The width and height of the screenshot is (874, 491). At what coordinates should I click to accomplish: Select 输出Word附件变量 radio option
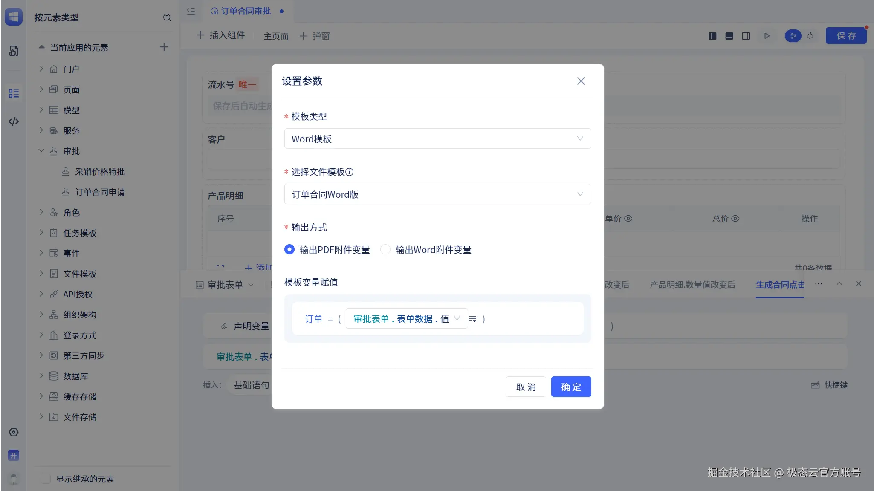point(385,249)
